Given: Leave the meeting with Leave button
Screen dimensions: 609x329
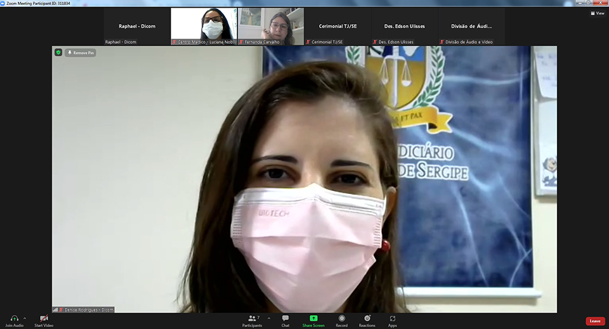Looking at the screenshot, I should coord(594,321).
